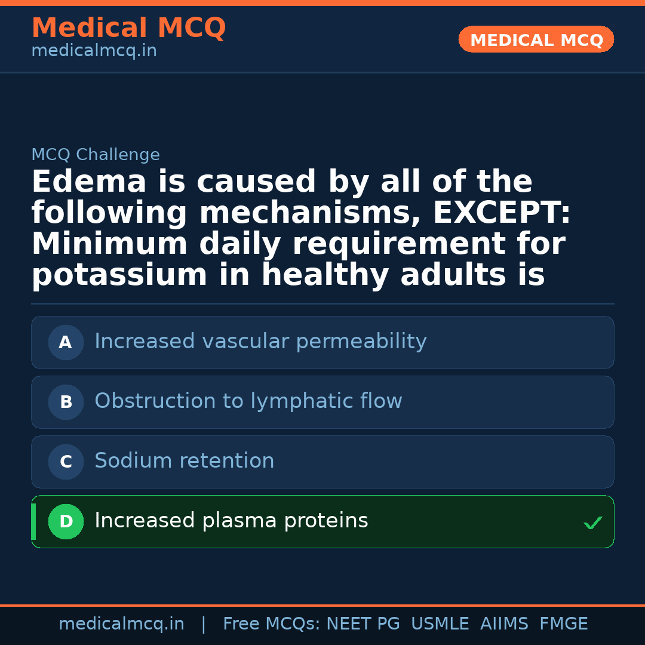Pick the Sodium retention answer
This screenshot has width=645, height=645.
(185, 461)
